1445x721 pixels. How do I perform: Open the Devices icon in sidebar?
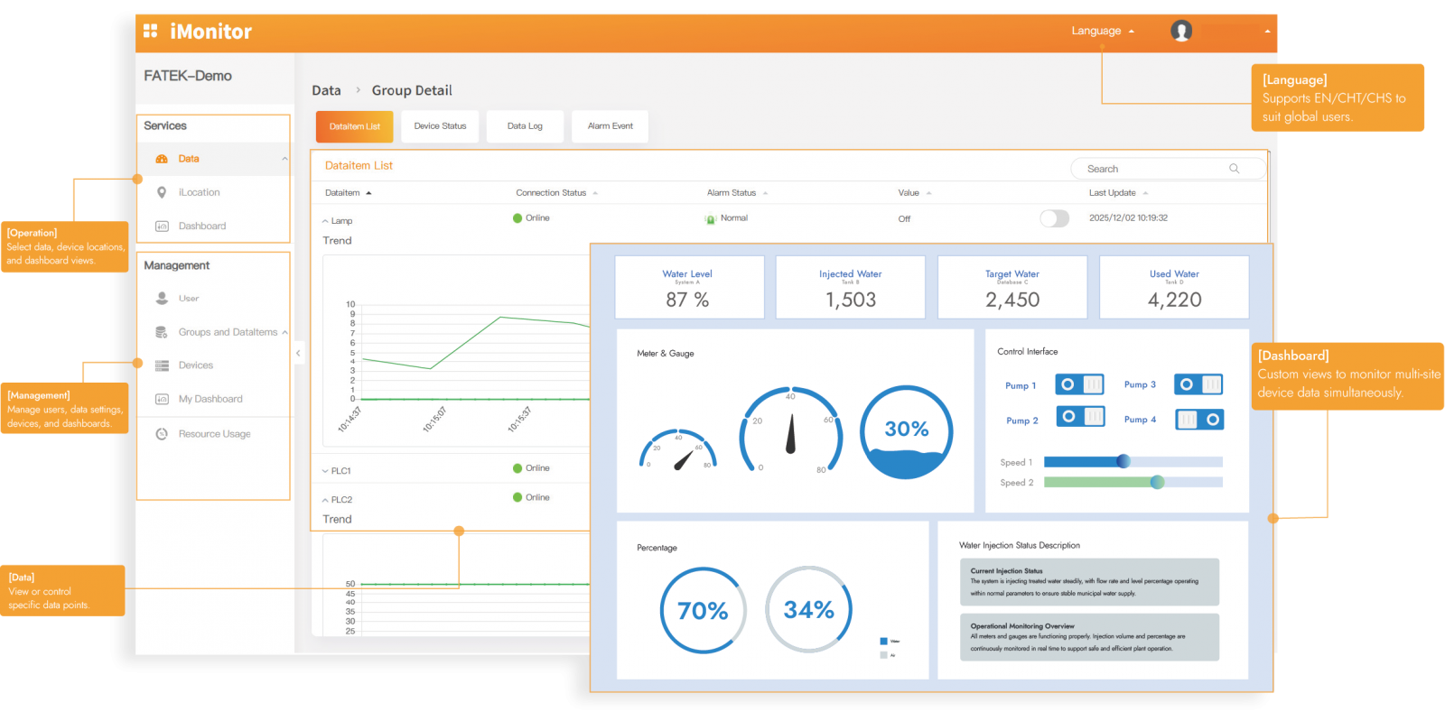tap(162, 365)
